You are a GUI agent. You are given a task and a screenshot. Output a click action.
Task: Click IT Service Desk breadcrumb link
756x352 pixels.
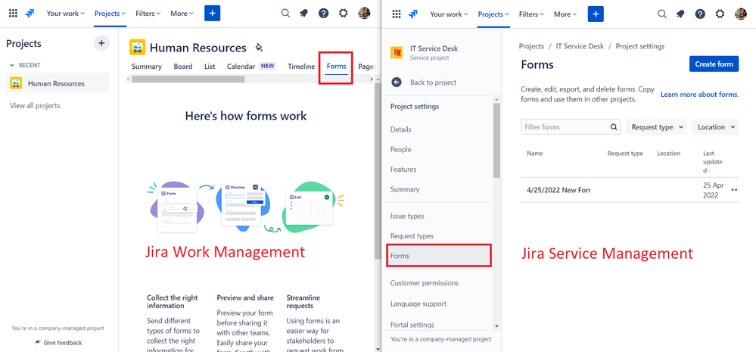pos(580,46)
